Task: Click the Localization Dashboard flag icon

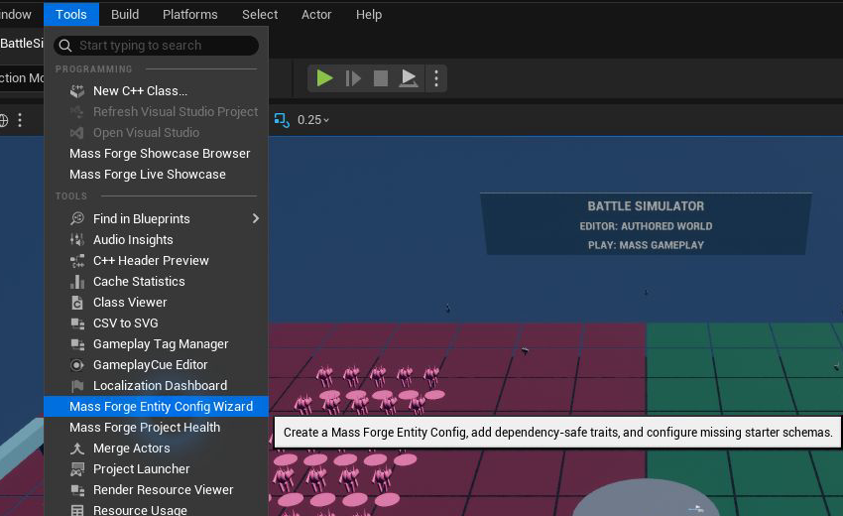Action: (x=77, y=386)
